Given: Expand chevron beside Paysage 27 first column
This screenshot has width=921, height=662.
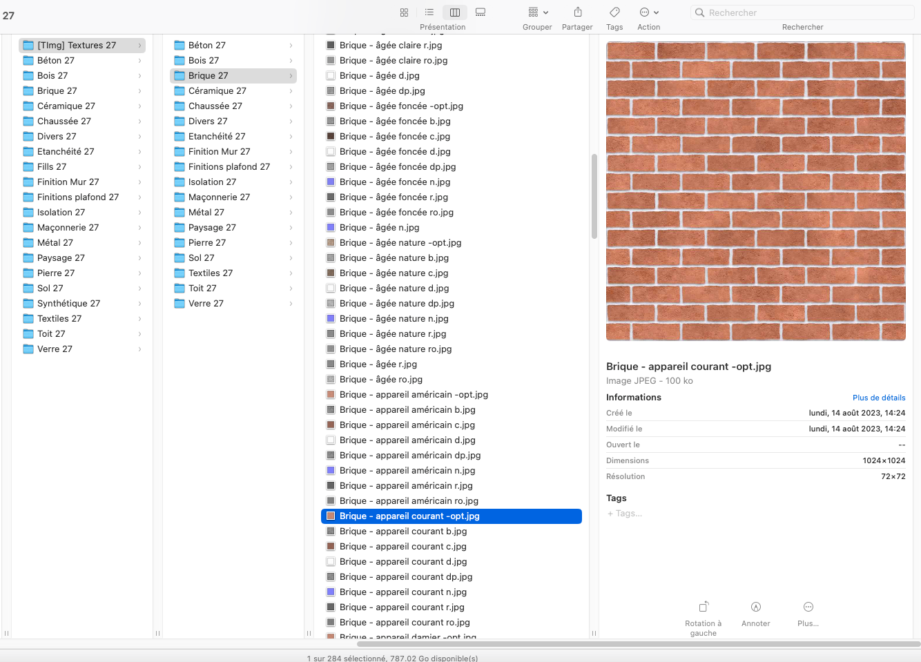Looking at the screenshot, I should tap(139, 258).
